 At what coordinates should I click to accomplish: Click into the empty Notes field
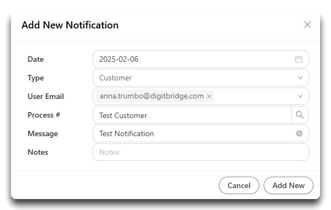click(x=201, y=152)
